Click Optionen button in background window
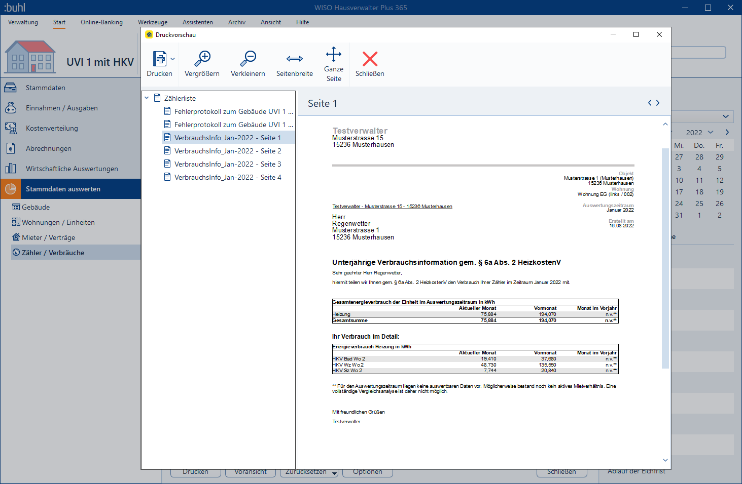This screenshot has width=742, height=484. pyautogui.click(x=368, y=472)
